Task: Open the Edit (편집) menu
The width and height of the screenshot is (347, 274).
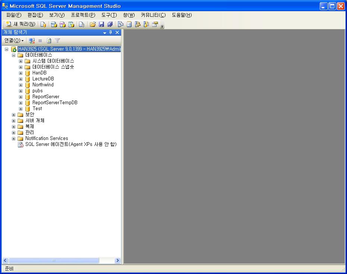Action: click(x=35, y=15)
